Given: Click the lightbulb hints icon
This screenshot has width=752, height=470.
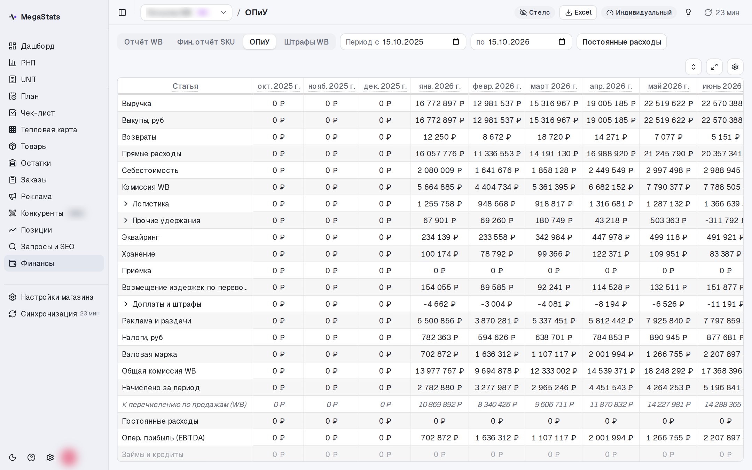Looking at the screenshot, I should click(x=688, y=13).
